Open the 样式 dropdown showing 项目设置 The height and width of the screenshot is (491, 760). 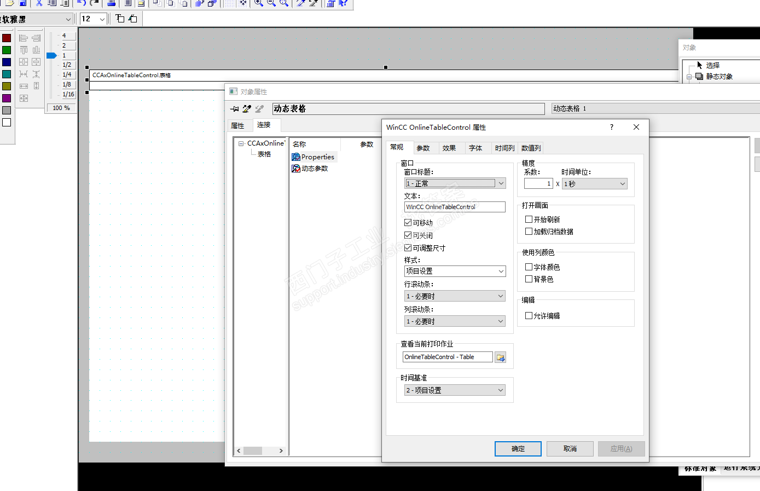(455, 271)
